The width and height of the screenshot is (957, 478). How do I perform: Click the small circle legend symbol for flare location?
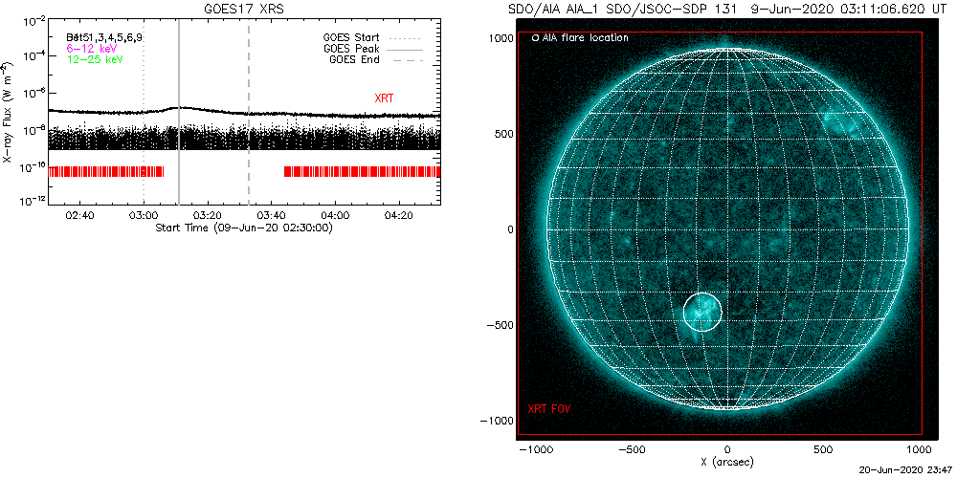[535, 38]
